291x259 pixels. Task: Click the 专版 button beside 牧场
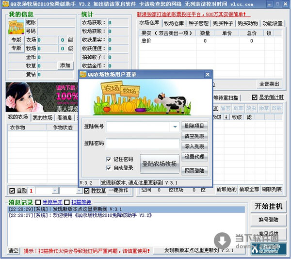click(16, 48)
